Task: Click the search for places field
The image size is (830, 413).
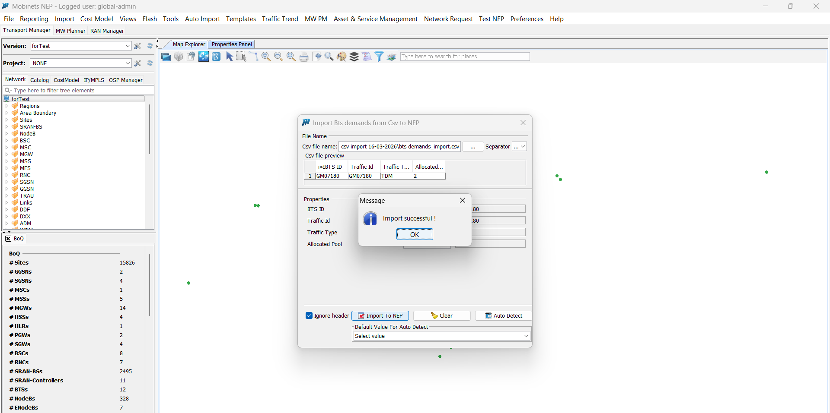Action: point(464,57)
